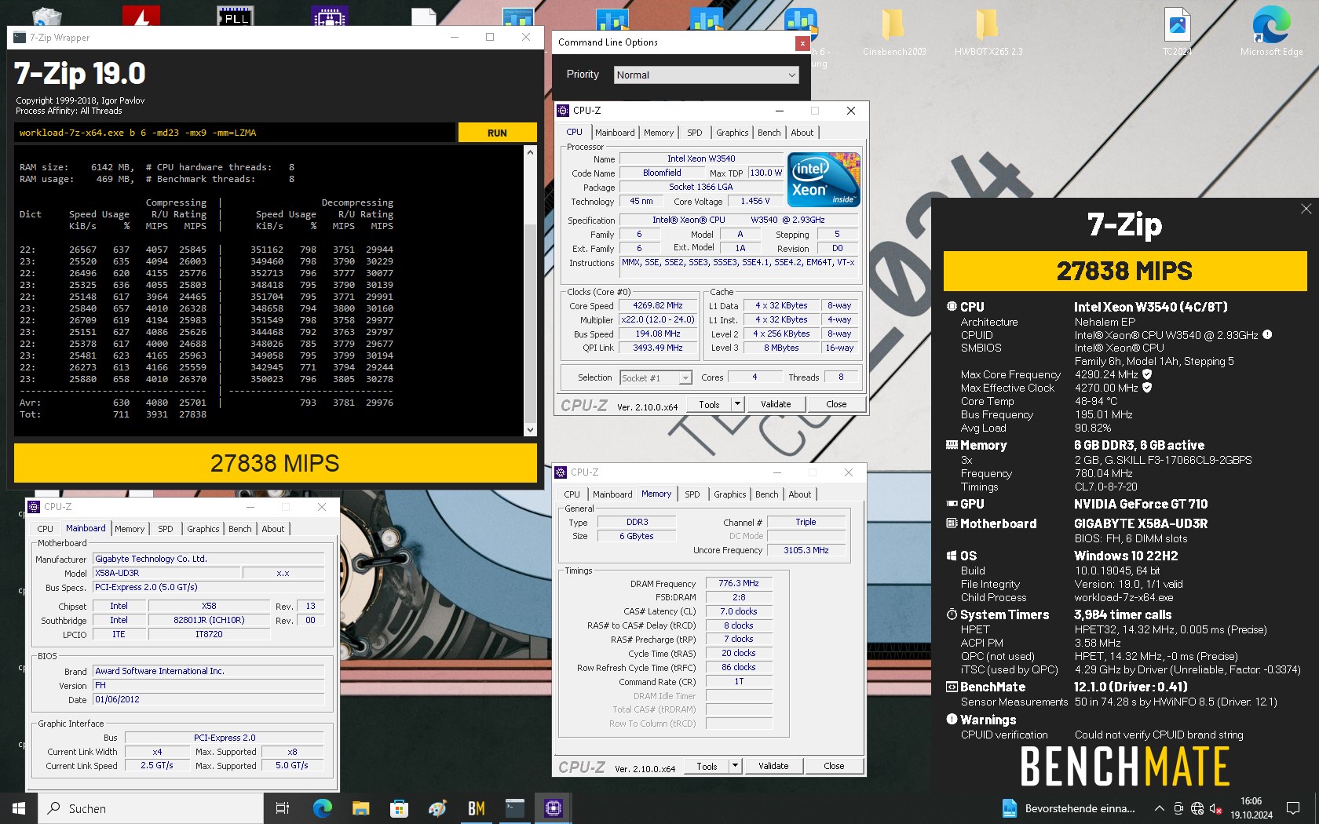Click the info icon beside the CPUID value
The height and width of the screenshot is (824, 1319).
point(1267,335)
